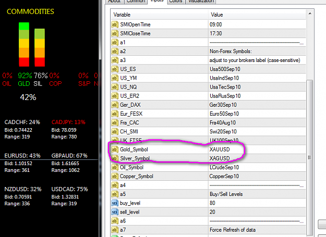Click the COMMODITIES heading
326x237 pixels.
(30, 11)
